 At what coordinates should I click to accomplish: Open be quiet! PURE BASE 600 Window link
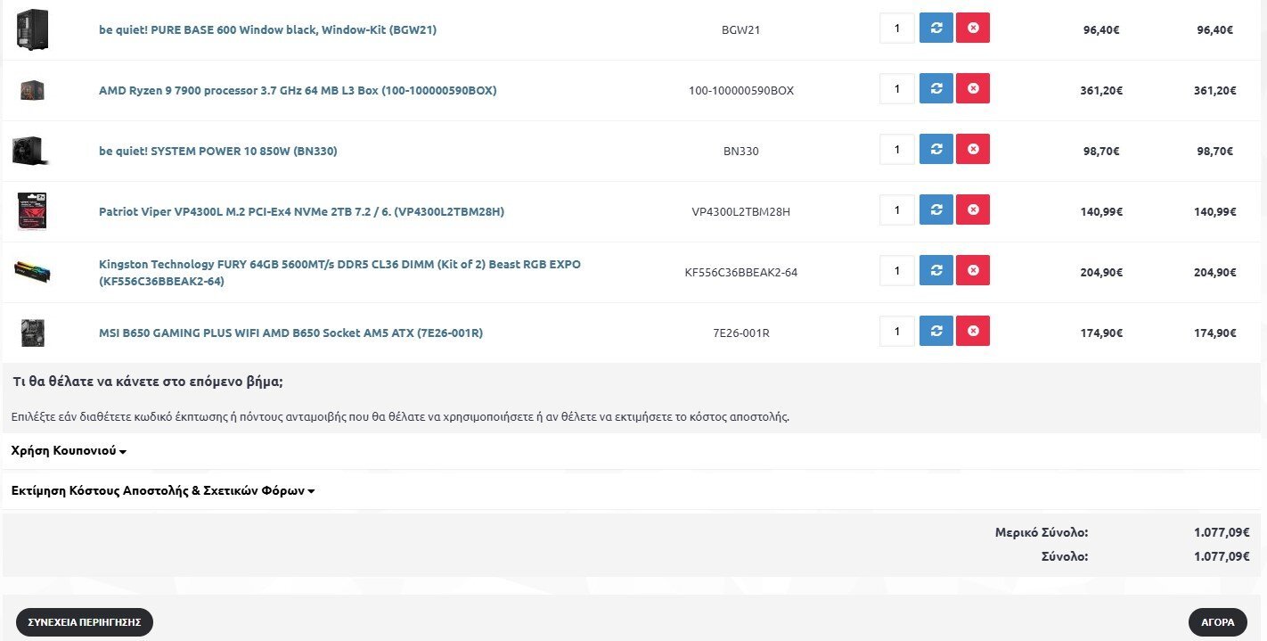(267, 29)
